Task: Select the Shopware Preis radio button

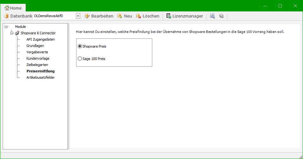Action: pyautogui.click(x=80, y=46)
